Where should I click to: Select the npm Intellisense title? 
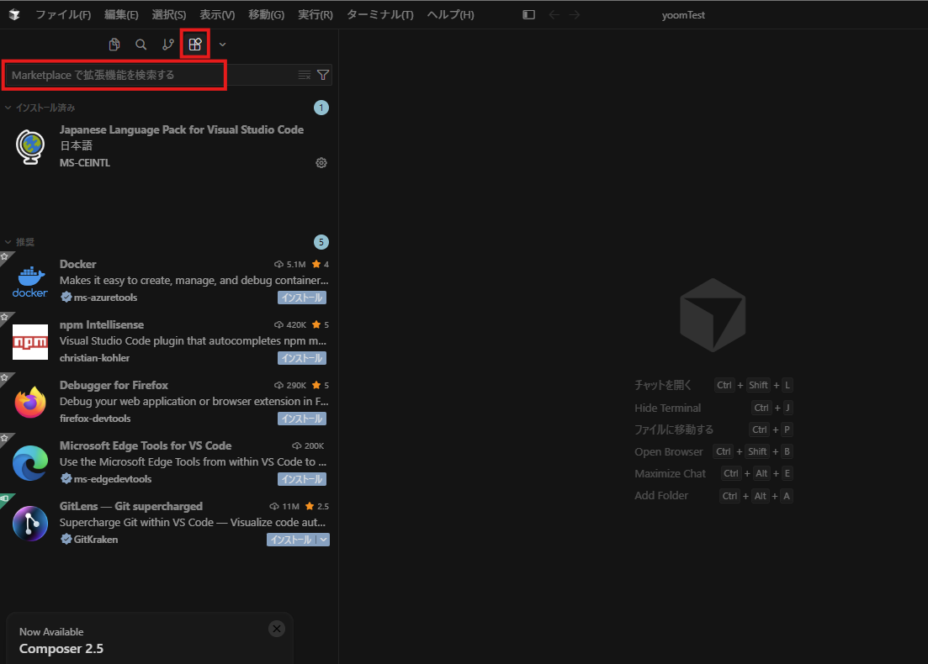tap(102, 324)
